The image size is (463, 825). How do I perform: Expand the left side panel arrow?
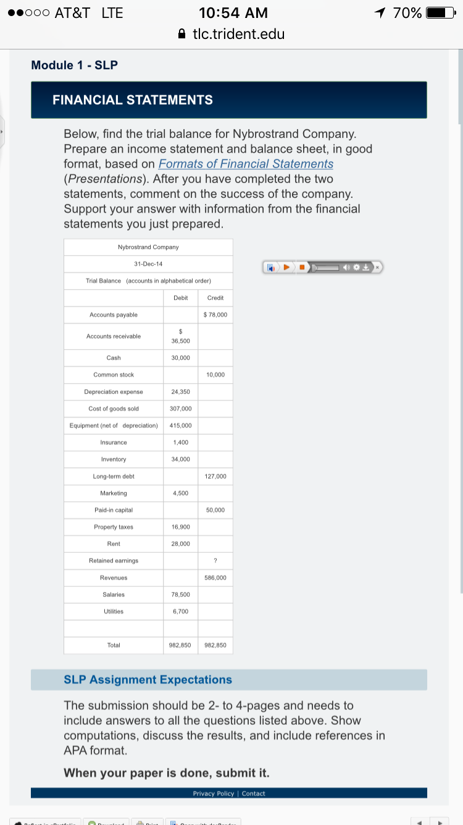2,132
